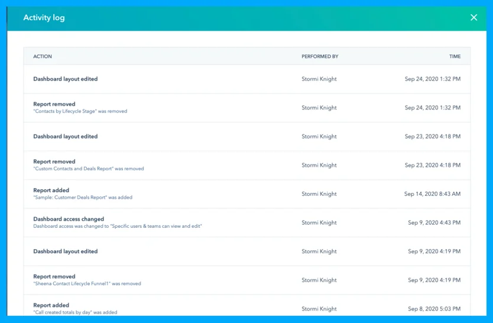
Task: Click Stormi Knight in Call created totals row
Action: point(319,309)
